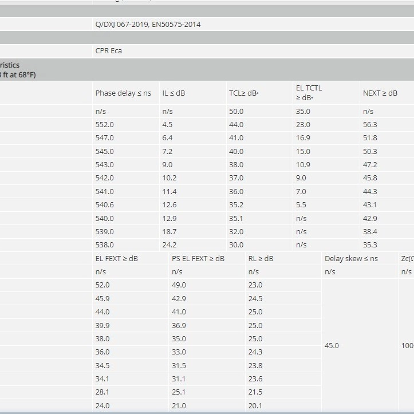Click the Phase delay ≤ ns column header

coord(123,93)
